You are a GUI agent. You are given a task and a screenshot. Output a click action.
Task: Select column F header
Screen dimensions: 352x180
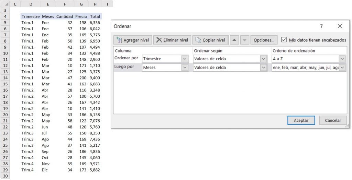click(65, 4)
